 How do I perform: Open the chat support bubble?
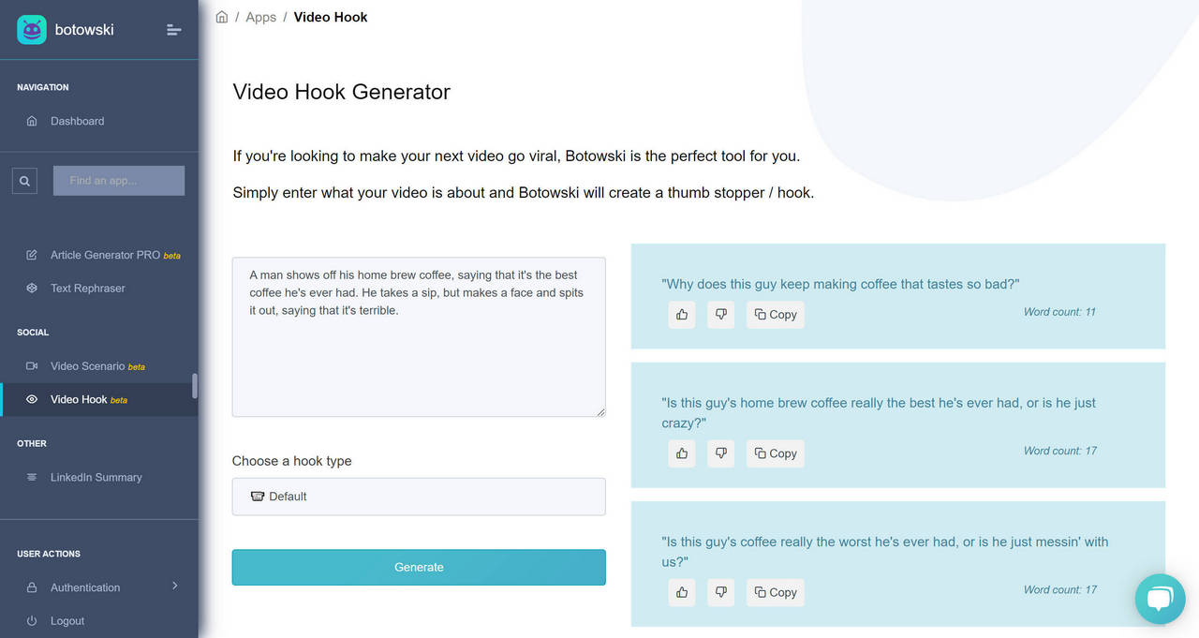click(1160, 599)
